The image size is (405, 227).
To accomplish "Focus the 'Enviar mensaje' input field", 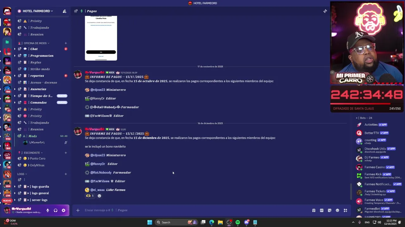I will [196, 210].
